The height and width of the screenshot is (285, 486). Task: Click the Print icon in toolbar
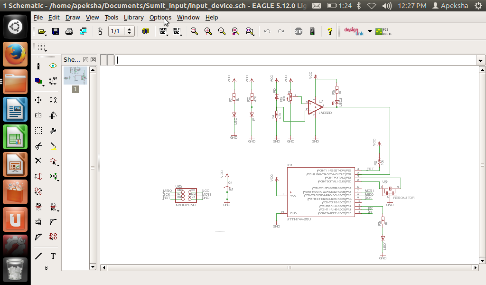(69, 31)
